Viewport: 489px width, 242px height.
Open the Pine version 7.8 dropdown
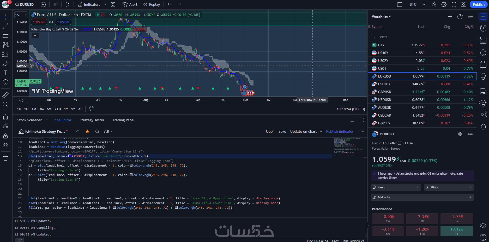108,131
